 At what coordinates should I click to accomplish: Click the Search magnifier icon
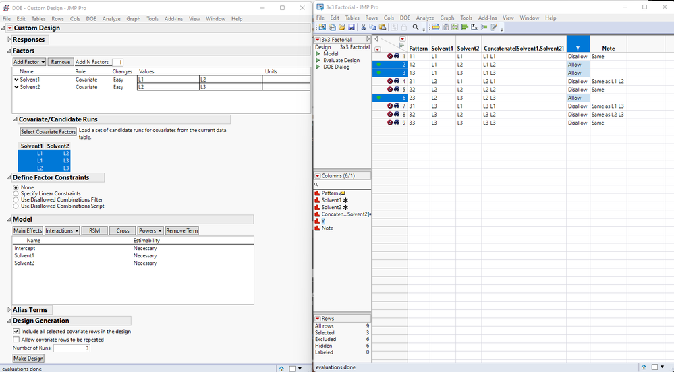click(416, 27)
